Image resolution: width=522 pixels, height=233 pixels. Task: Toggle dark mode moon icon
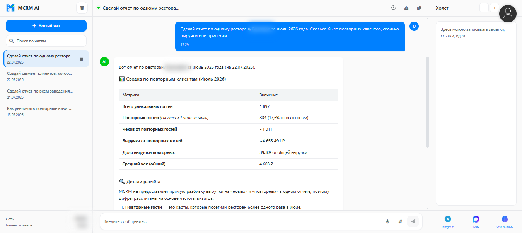pyautogui.click(x=394, y=8)
